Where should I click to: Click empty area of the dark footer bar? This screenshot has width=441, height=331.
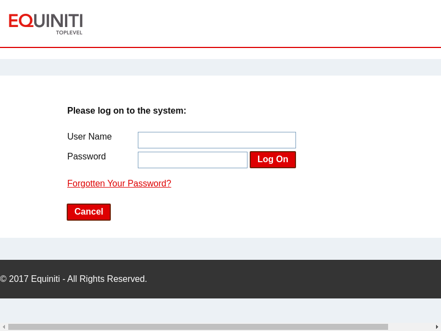(x=303, y=279)
